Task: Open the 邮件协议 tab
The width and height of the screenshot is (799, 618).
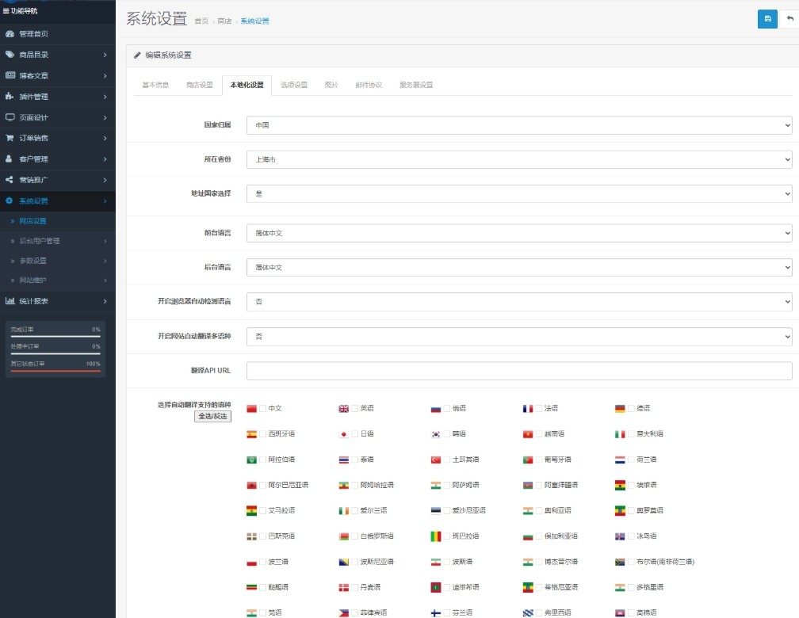Action: 369,85
